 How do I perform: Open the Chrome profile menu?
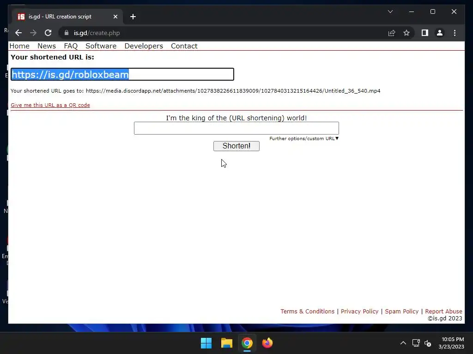pos(440,33)
